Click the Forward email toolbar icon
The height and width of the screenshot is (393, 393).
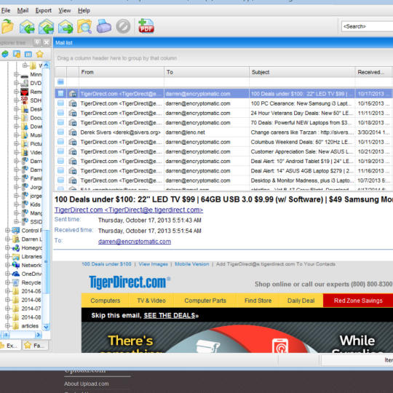click(65, 26)
